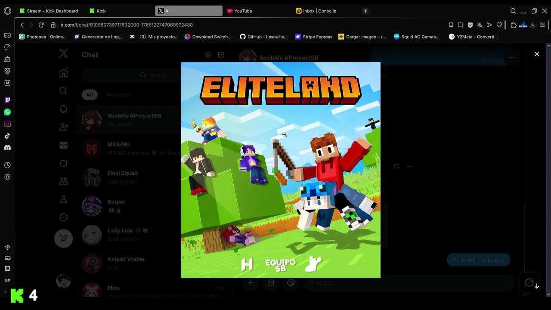The height and width of the screenshot is (310, 551).
Task: Click the X logo in left navigation
Action: tap(63, 53)
